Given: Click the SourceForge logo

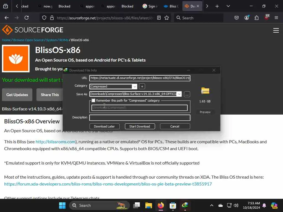Looking at the screenshot, I should [x=33, y=30].
